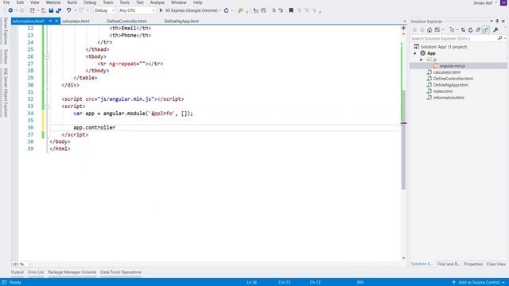Image resolution: width=509 pixels, height=286 pixels.
Task: Select angular.min.js in Solution Explorer
Action: click(x=453, y=66)
